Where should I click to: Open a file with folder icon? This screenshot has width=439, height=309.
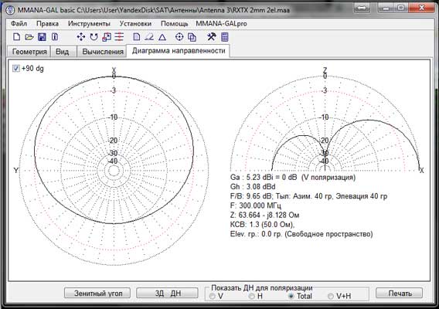tap(29, 37)
